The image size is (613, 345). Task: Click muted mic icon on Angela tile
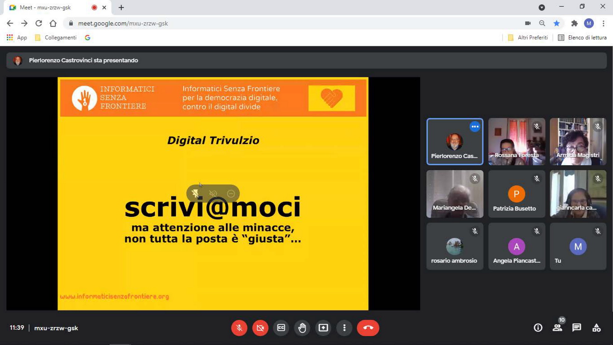tap(537, 231)
